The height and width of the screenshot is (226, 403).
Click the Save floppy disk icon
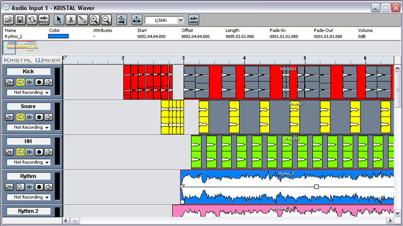20,20
